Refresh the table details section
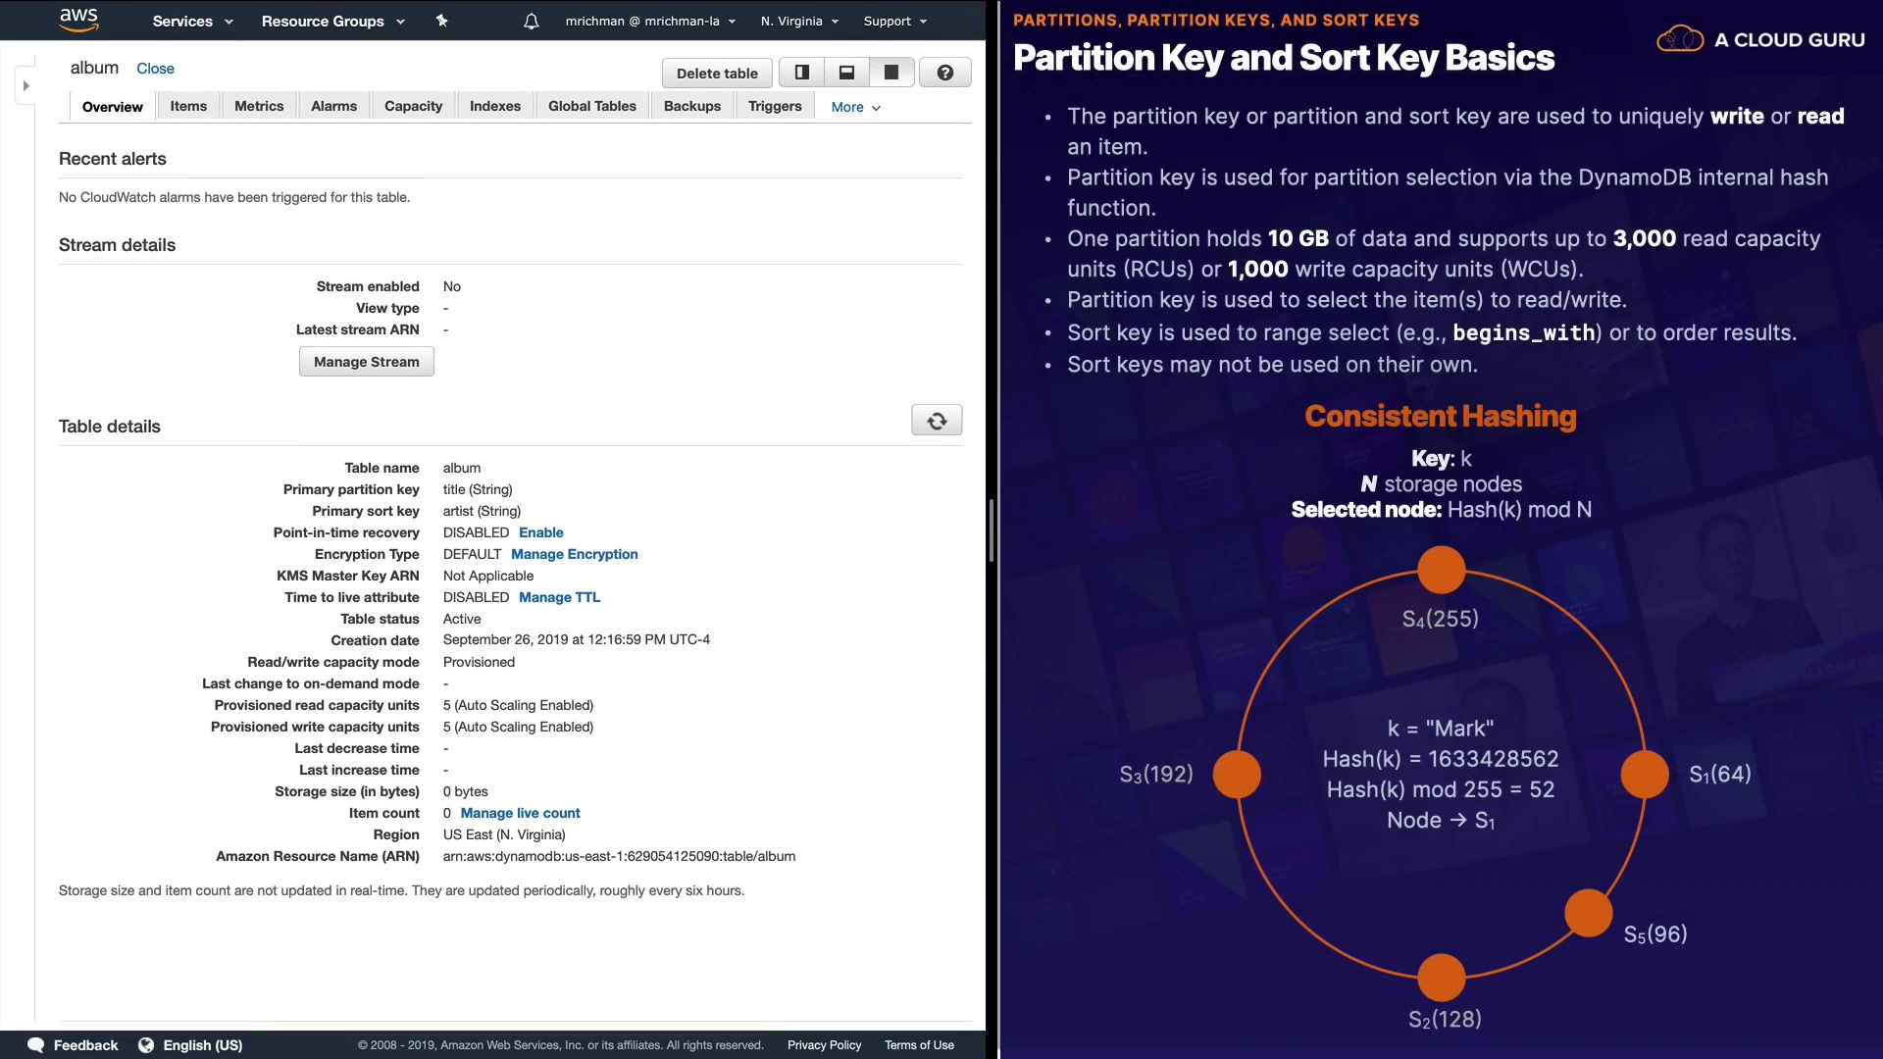 (937, 421)
